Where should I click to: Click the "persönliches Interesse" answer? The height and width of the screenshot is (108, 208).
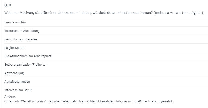tap(21, 39)
